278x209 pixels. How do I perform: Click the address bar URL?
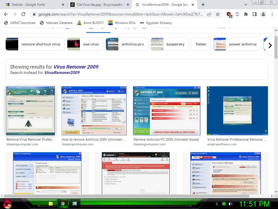(121, 14)
